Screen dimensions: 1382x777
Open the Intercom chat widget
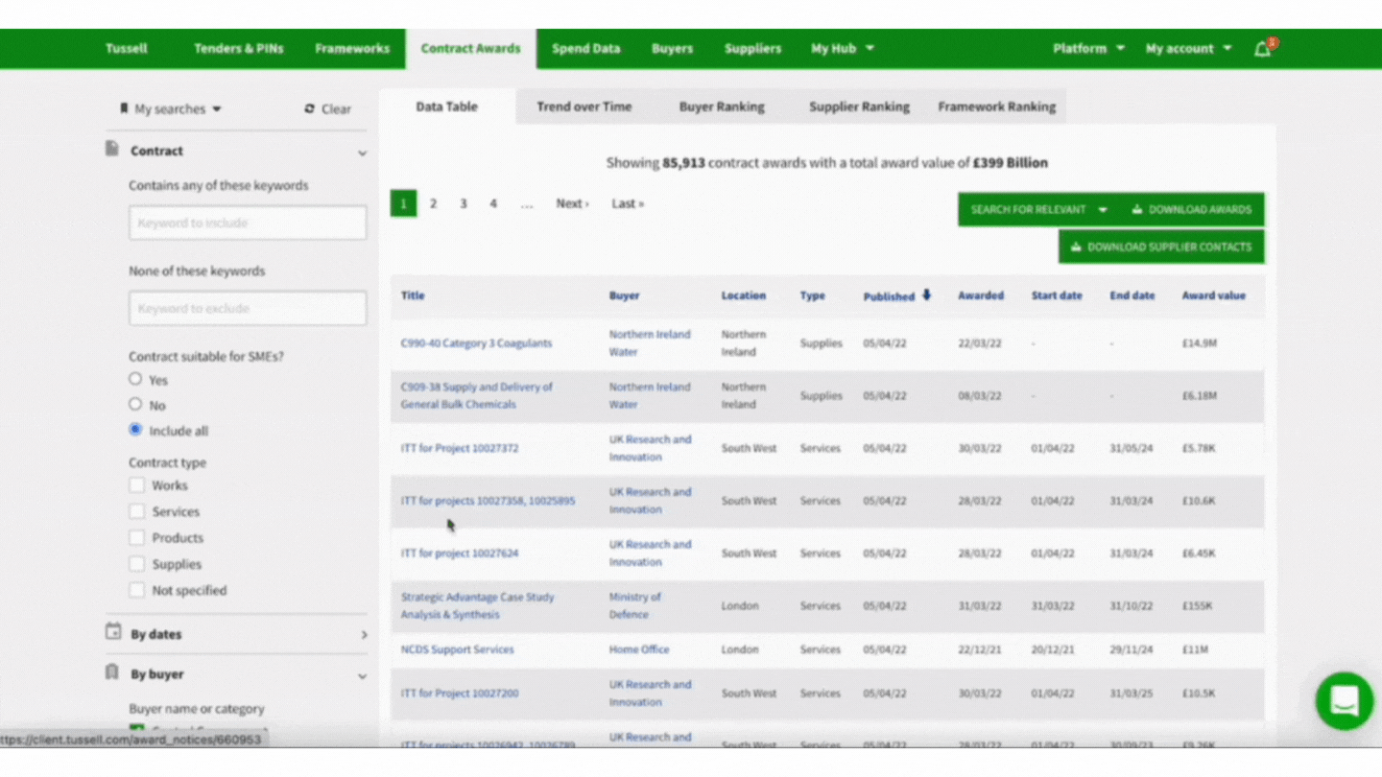1344,701
